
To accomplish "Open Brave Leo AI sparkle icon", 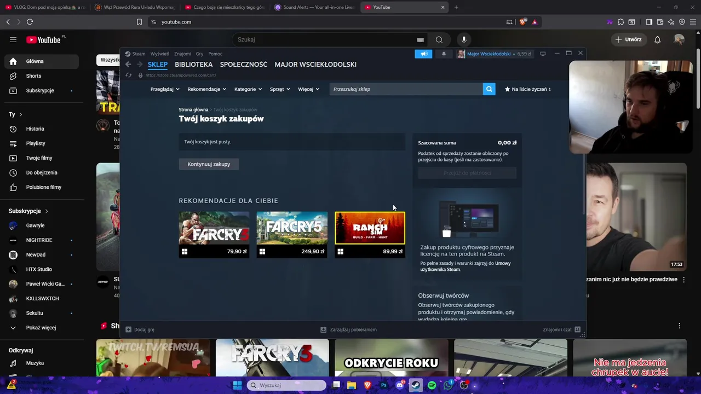I will coord(671,22).
